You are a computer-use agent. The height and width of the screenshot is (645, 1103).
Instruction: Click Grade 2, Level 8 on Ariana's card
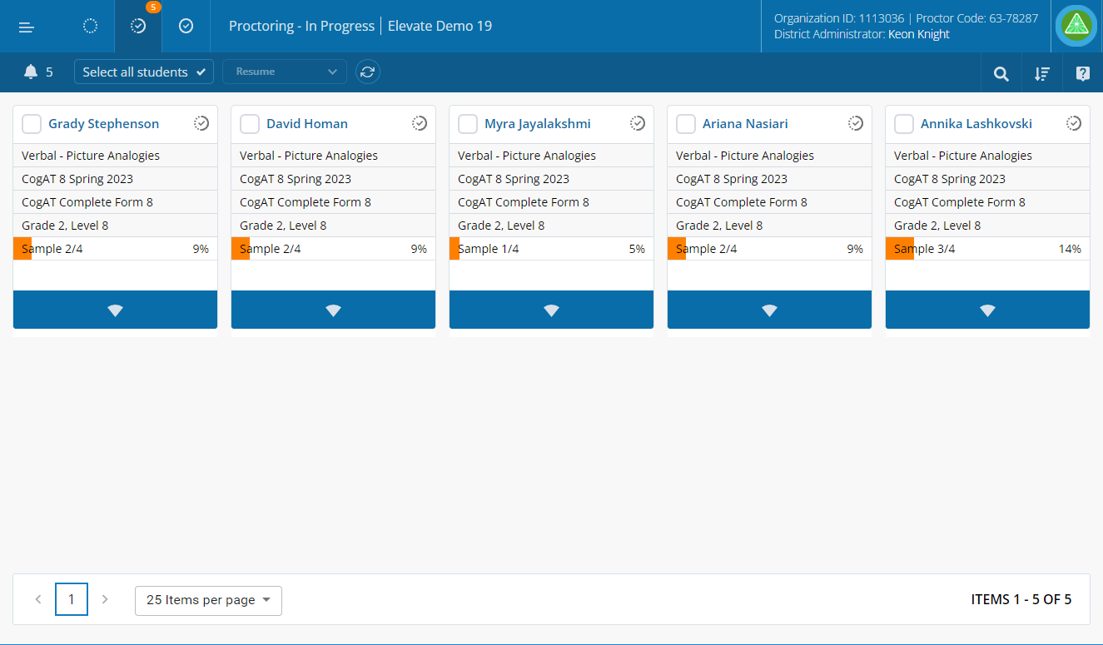(x=719, y=226)
